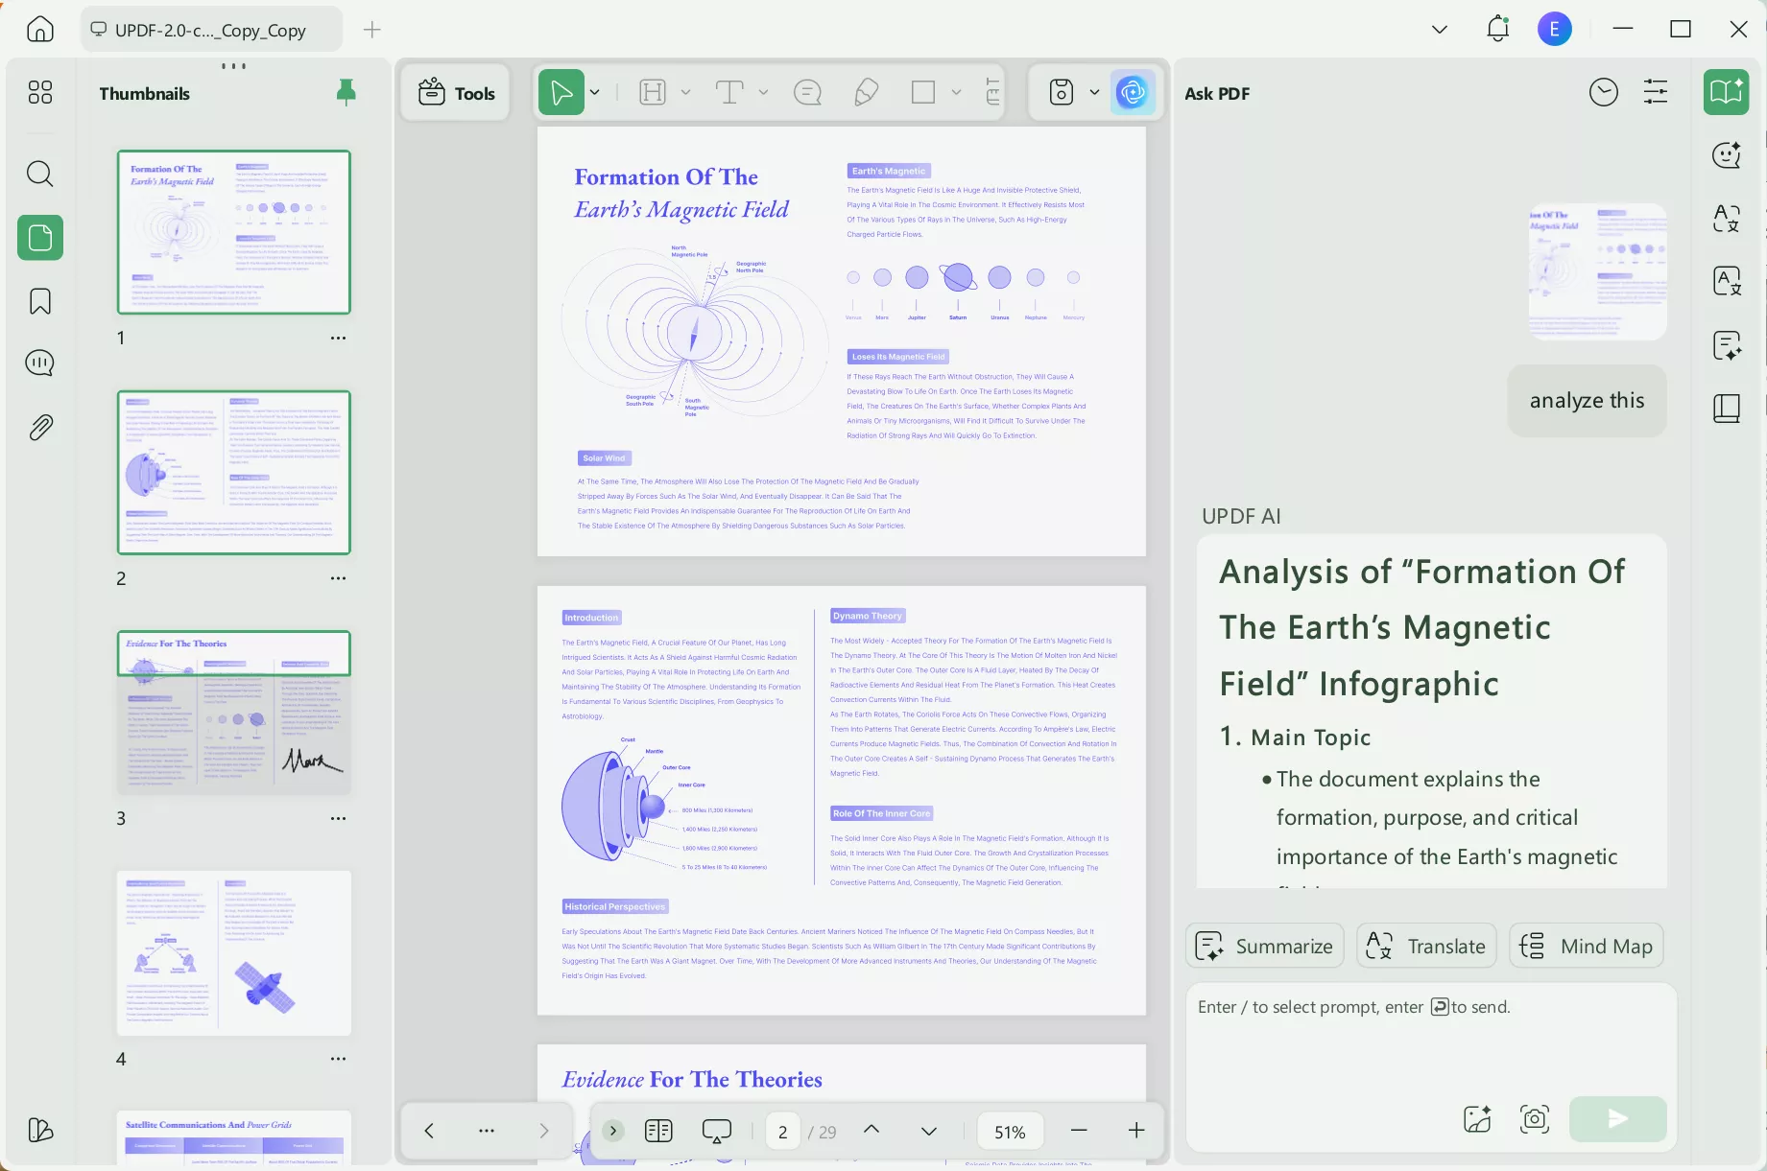The image size is (1767, 1171).
Task: Open the bookmarks panel
Action: [x=40, y=301]
